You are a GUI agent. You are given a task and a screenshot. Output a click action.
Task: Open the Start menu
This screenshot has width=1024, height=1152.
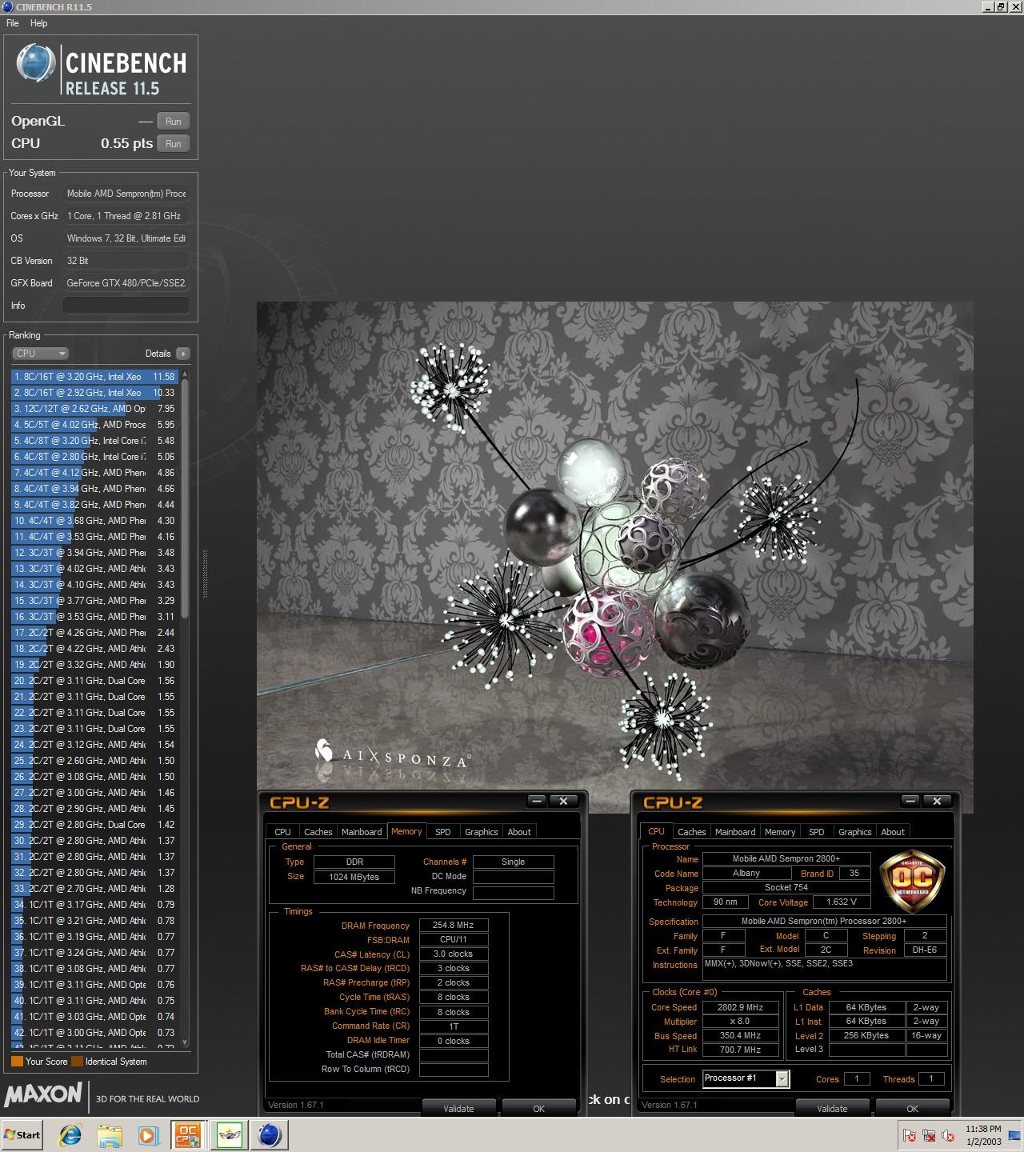[22, 1134]
